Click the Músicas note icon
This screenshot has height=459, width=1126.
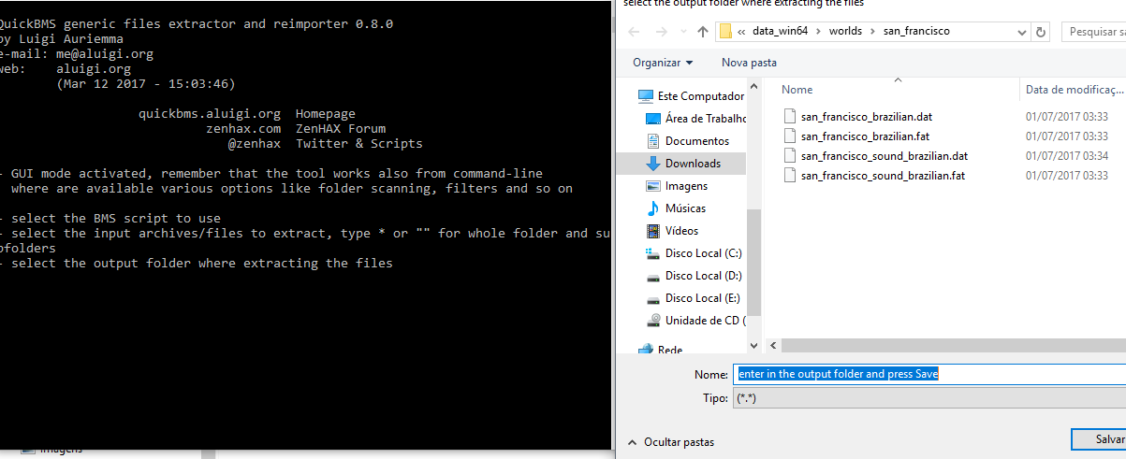(653, 208)
